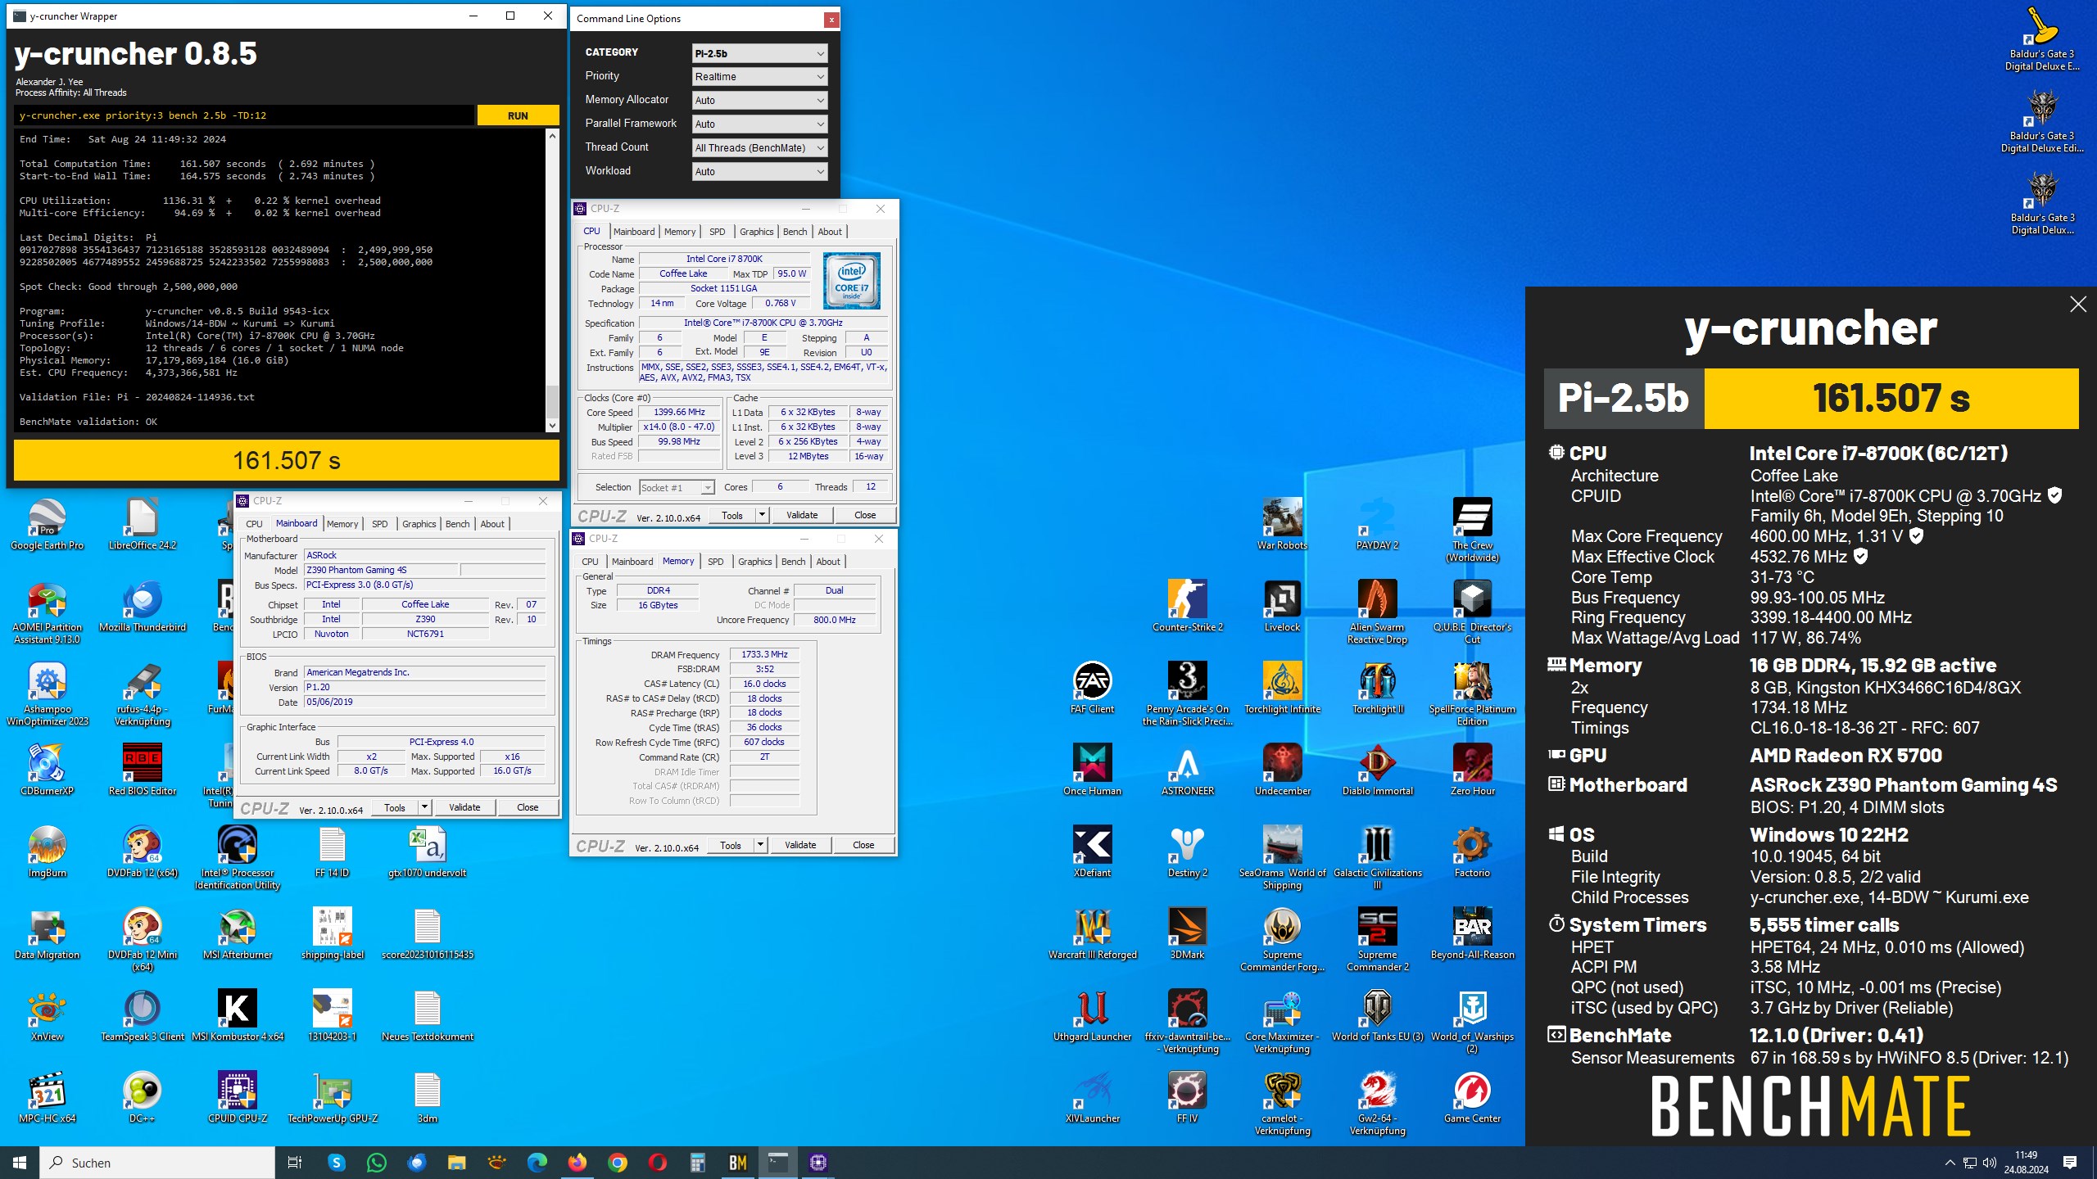2097x1179 pixels.
Task: Switch to SPD tab in CPU-Z CPU window
Action: (718, 232)
